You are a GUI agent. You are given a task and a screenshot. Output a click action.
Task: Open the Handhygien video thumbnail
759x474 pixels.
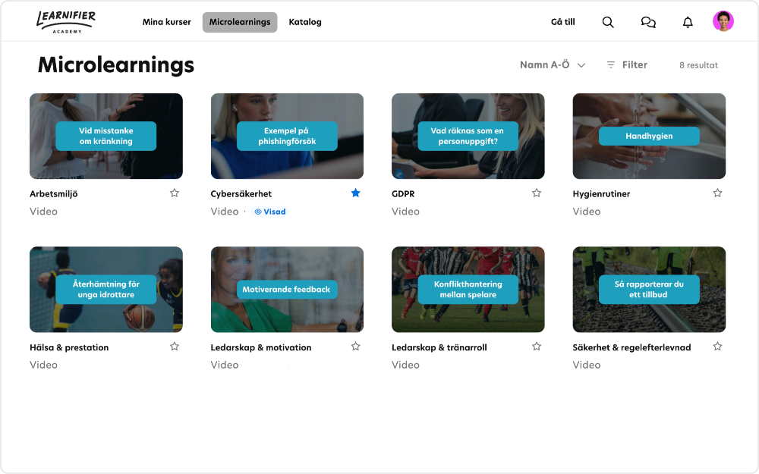(x=649, y=136)
